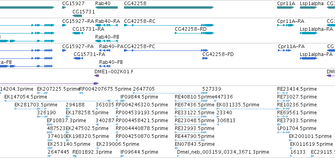
Task: Select the CG42258-PD protein glyph
Action: pos(205,58)
